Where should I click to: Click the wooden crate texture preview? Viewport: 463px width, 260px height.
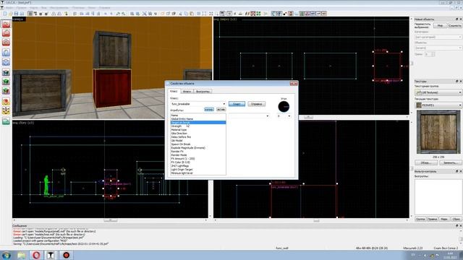438,131
